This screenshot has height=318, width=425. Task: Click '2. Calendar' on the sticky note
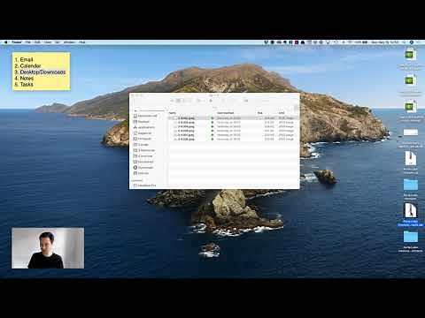click(x=27, y=66)
